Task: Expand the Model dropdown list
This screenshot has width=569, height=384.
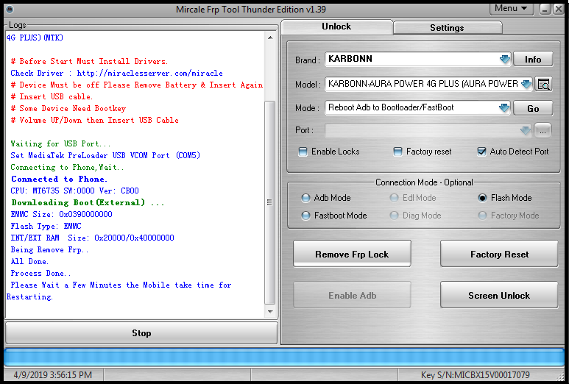Action: point(526,84)
